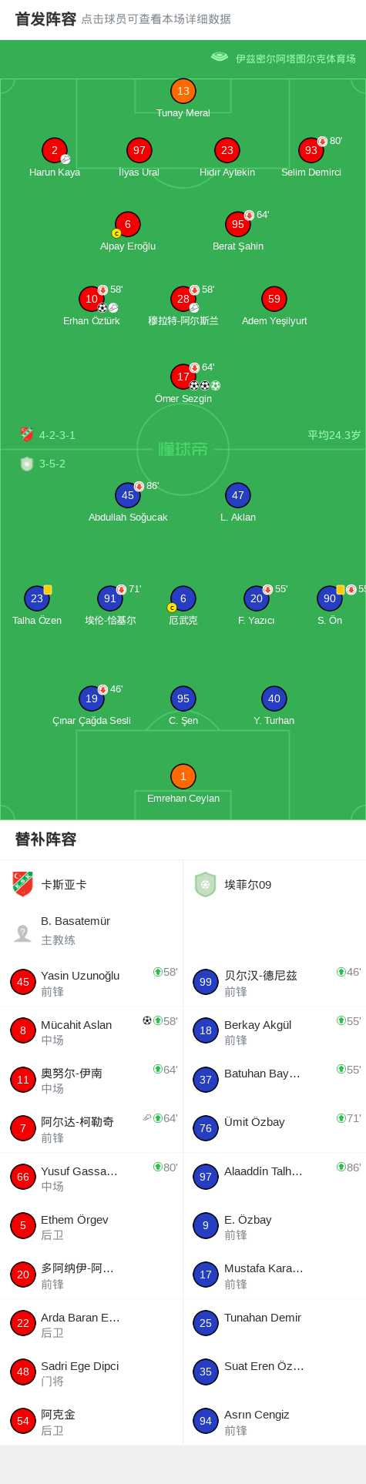Screen dimensions: 366x1484
Task: Open Emrehan Ceylan's goalkeeper badge number 1
Action: point(183,776)
